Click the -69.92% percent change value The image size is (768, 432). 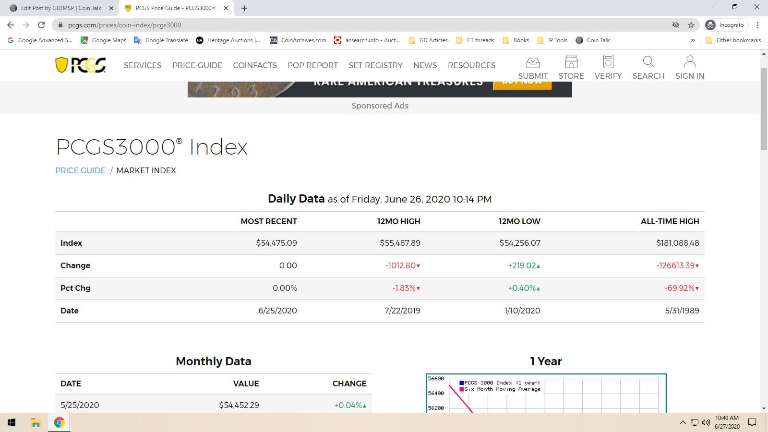coord(682,288)
